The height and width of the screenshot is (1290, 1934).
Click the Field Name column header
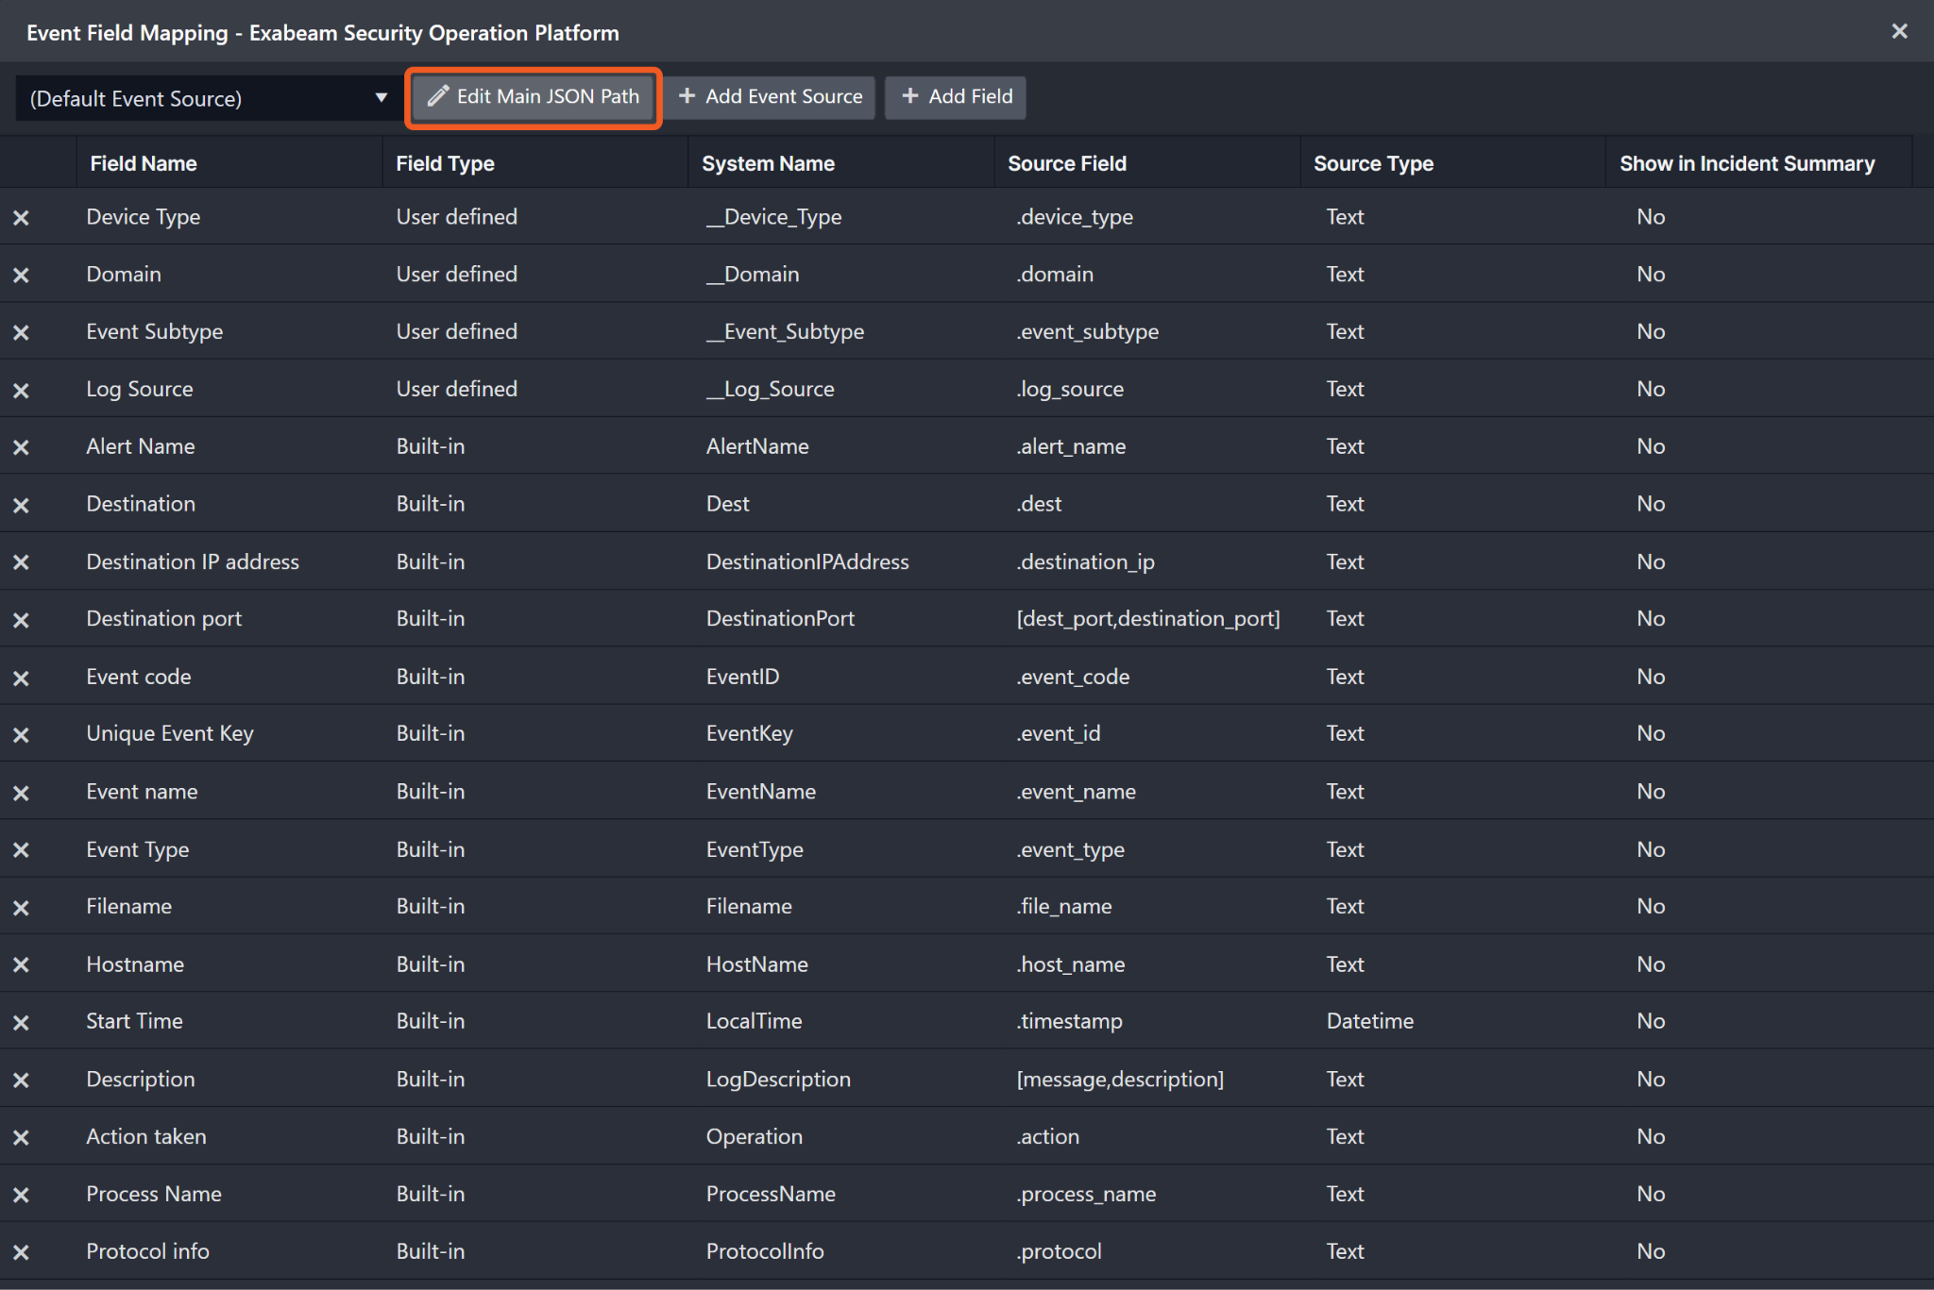pos(144,163)
